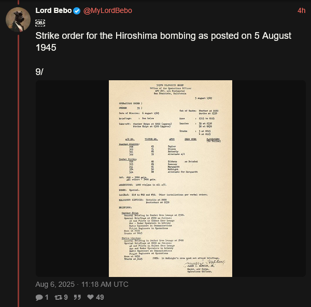Click the tweet text about Hiroshima bombing

point(163,41)
